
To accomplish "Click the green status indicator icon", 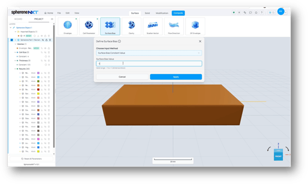I will pyautogui.click(x=234, y=12).
